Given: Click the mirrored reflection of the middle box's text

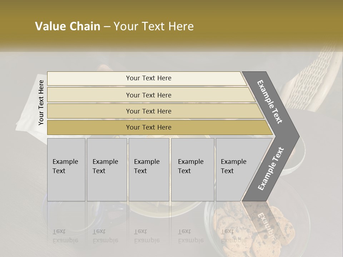Looking at the screenshot, I should [x=146, y=236].
